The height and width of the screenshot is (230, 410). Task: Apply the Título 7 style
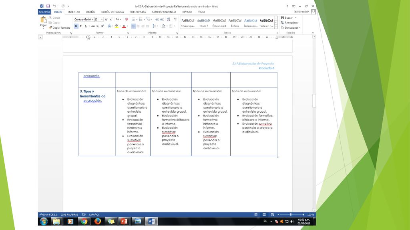203,23
